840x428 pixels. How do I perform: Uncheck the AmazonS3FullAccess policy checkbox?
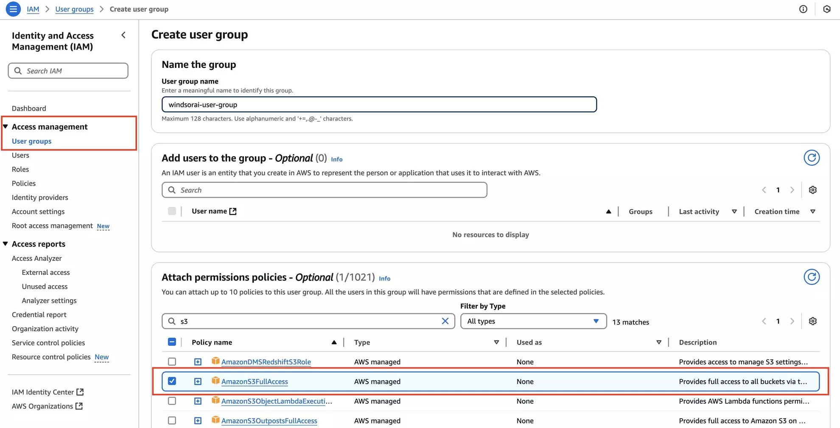[172, 381]
